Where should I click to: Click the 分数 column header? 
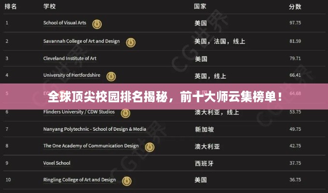click(x=295, y=6)
